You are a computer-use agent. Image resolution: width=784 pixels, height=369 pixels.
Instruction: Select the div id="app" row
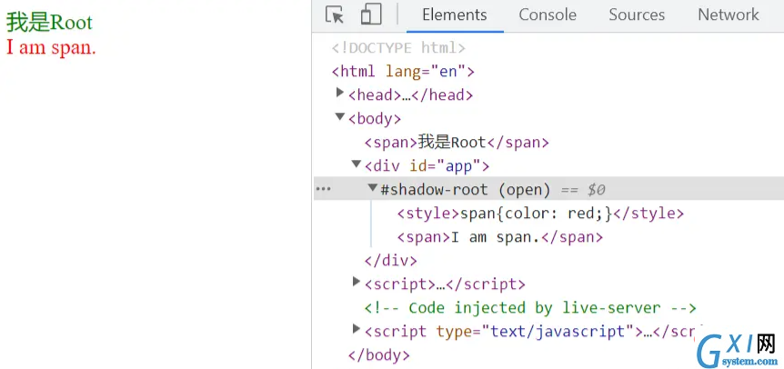click(427, 165)
